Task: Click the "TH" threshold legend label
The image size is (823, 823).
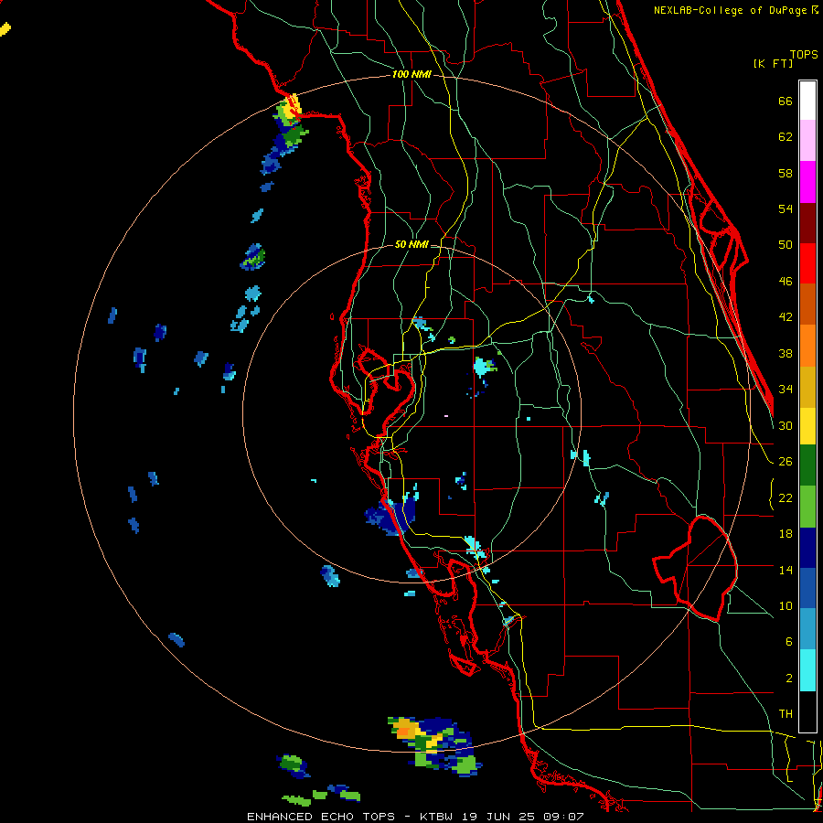Action: pyautogui.click(x=786, y=714)
